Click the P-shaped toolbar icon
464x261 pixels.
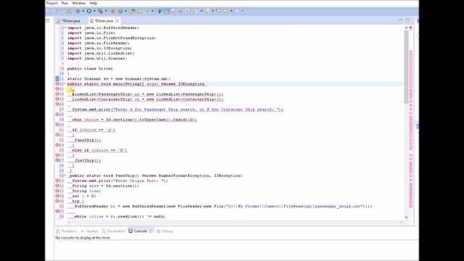160,11
